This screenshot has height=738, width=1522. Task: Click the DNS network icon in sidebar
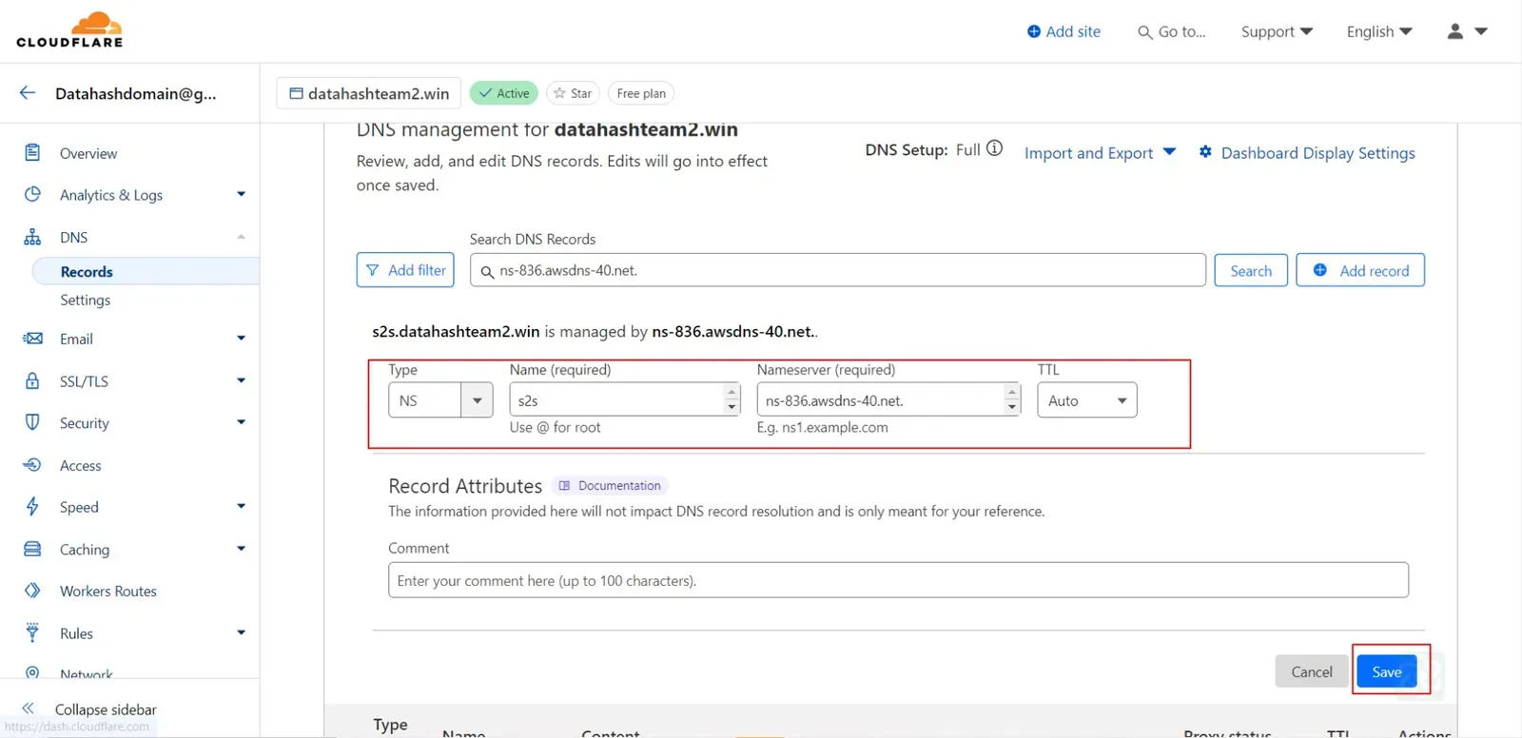(x=32, y=237)
